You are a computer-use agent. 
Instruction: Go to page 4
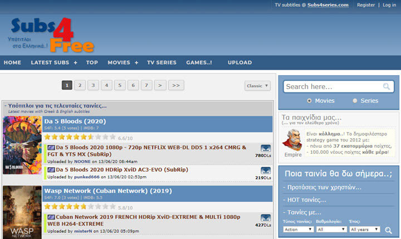pos(106,85)
